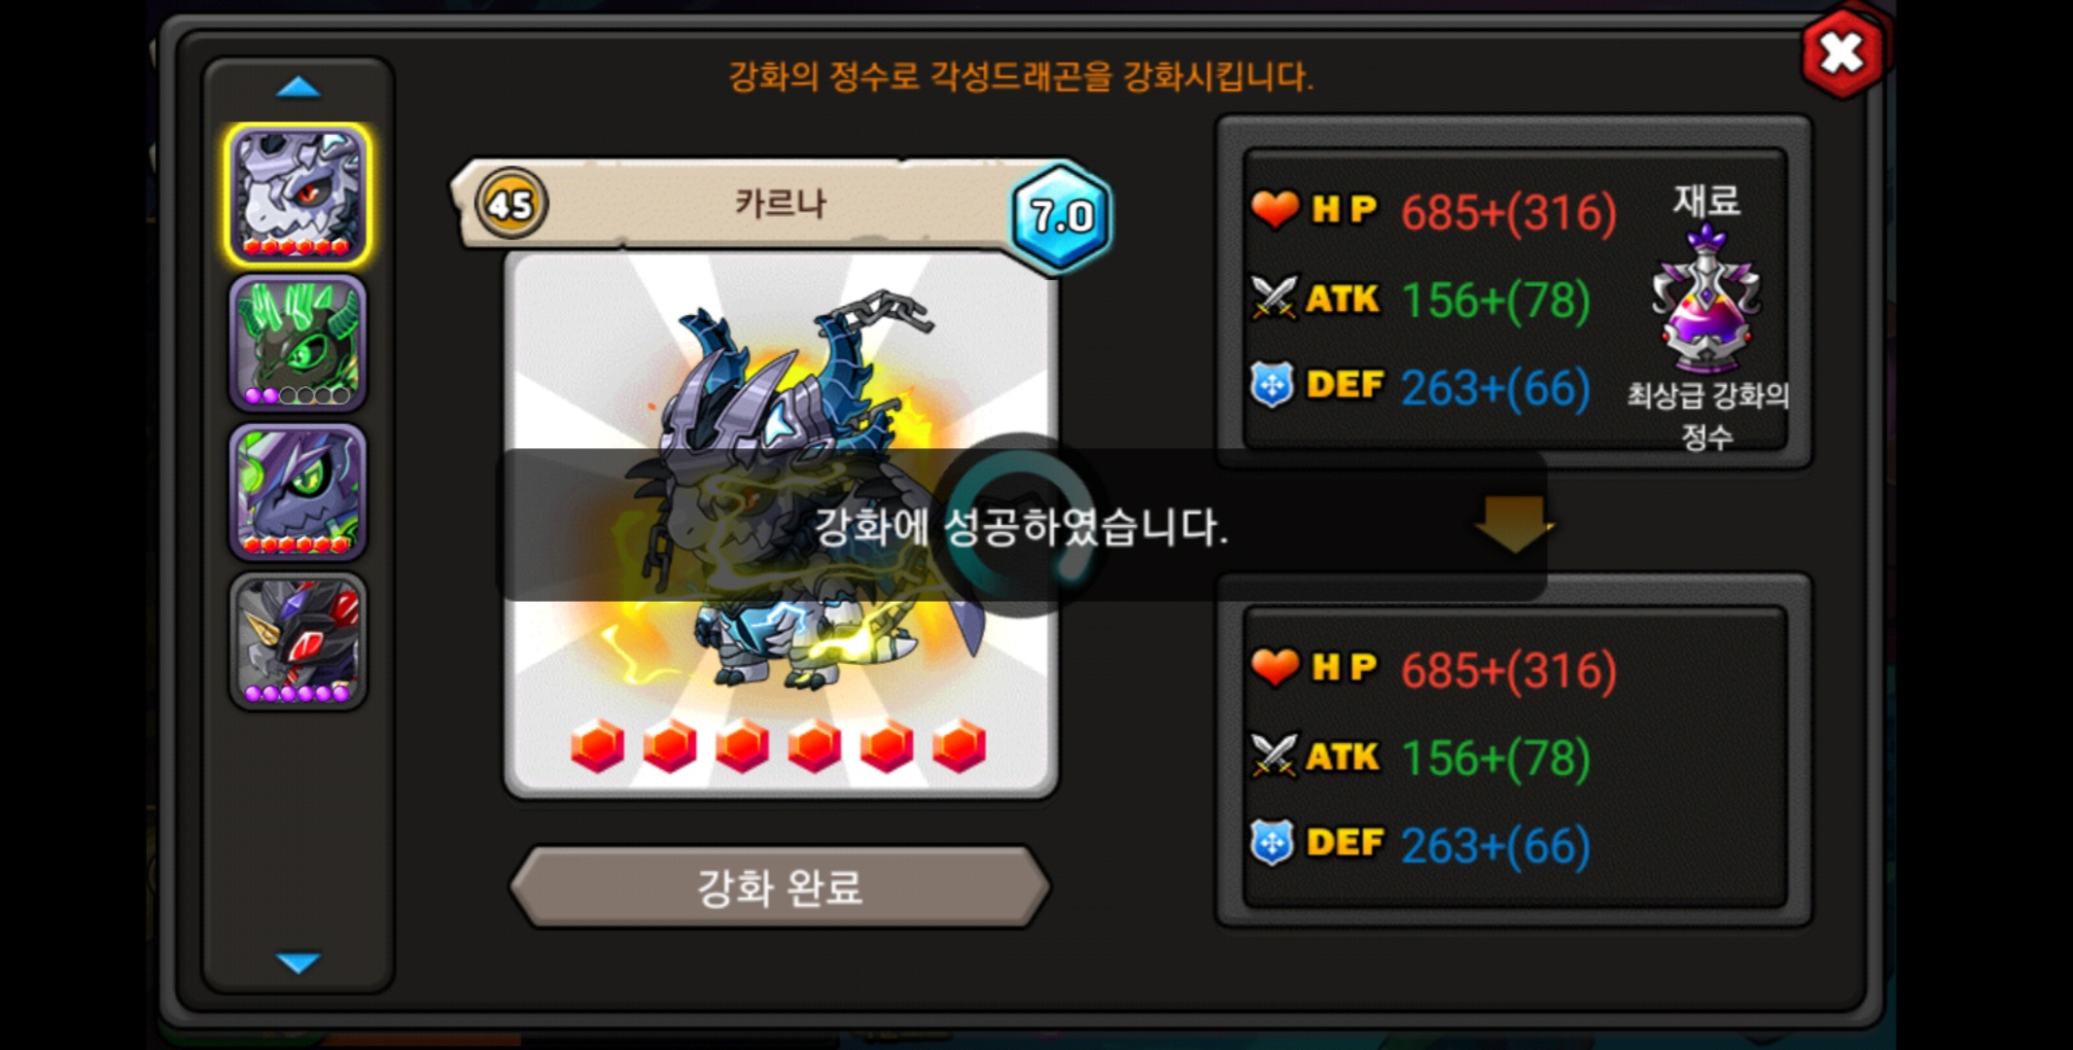
Task: Tap the ATK swords icon in bottom stats
Action: point(1274,755)
